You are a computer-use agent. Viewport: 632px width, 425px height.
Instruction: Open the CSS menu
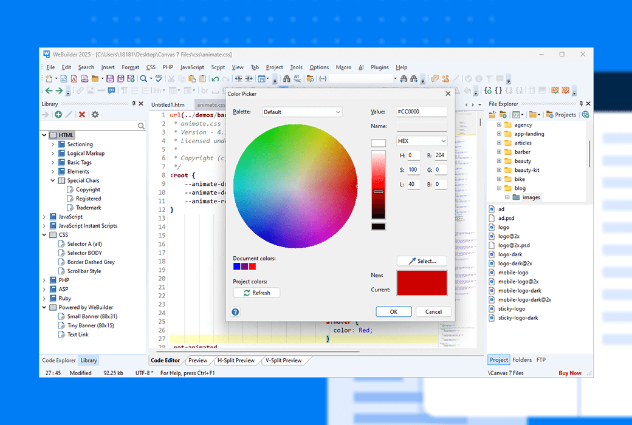(x=151, y=67)
